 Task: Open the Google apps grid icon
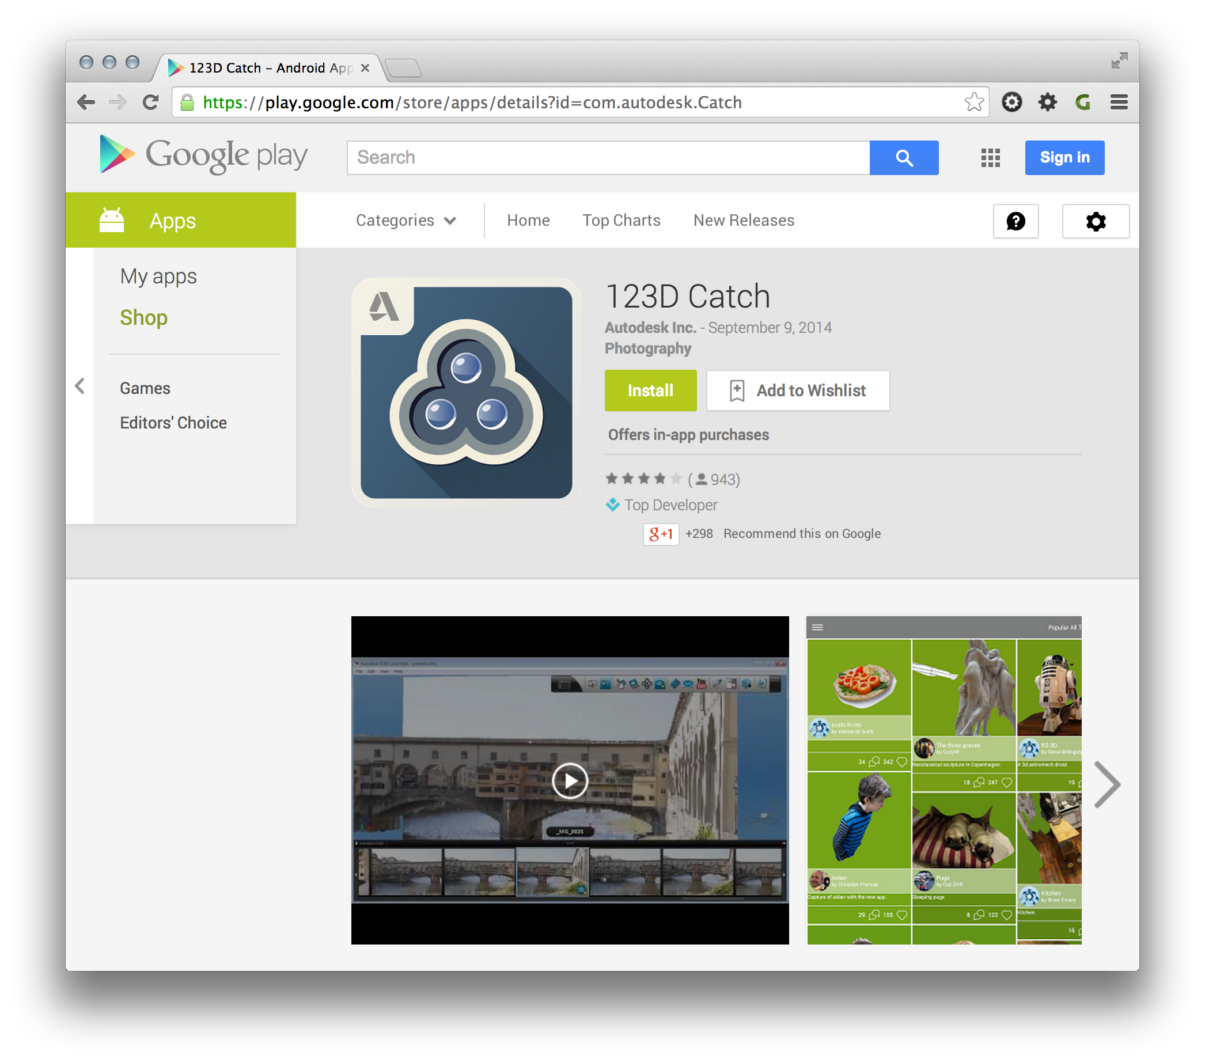990,158
